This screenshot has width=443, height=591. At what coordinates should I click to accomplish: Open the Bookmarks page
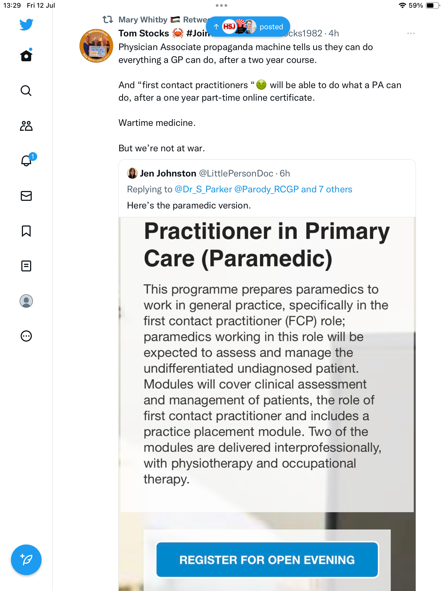tap(26, 231)
